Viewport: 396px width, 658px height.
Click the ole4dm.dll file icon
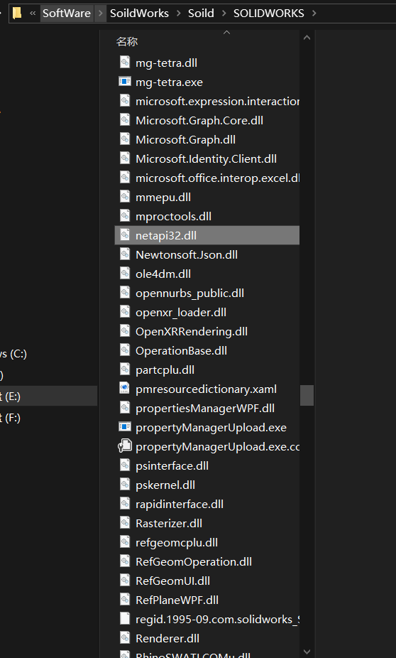(x=125, y=274)
